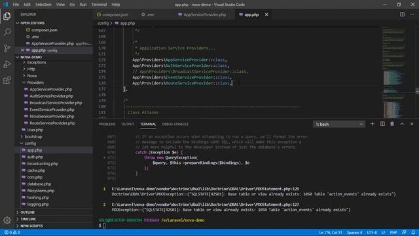The width and height of the screenshot is (419, 236).
Task: Open terminal selector dropdown '1: bash'
Action: [x=339, y=124]
